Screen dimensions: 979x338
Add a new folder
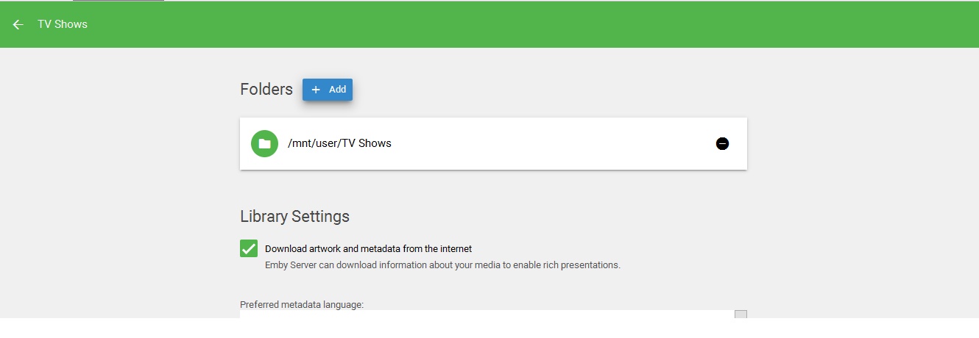coord(328,90)
